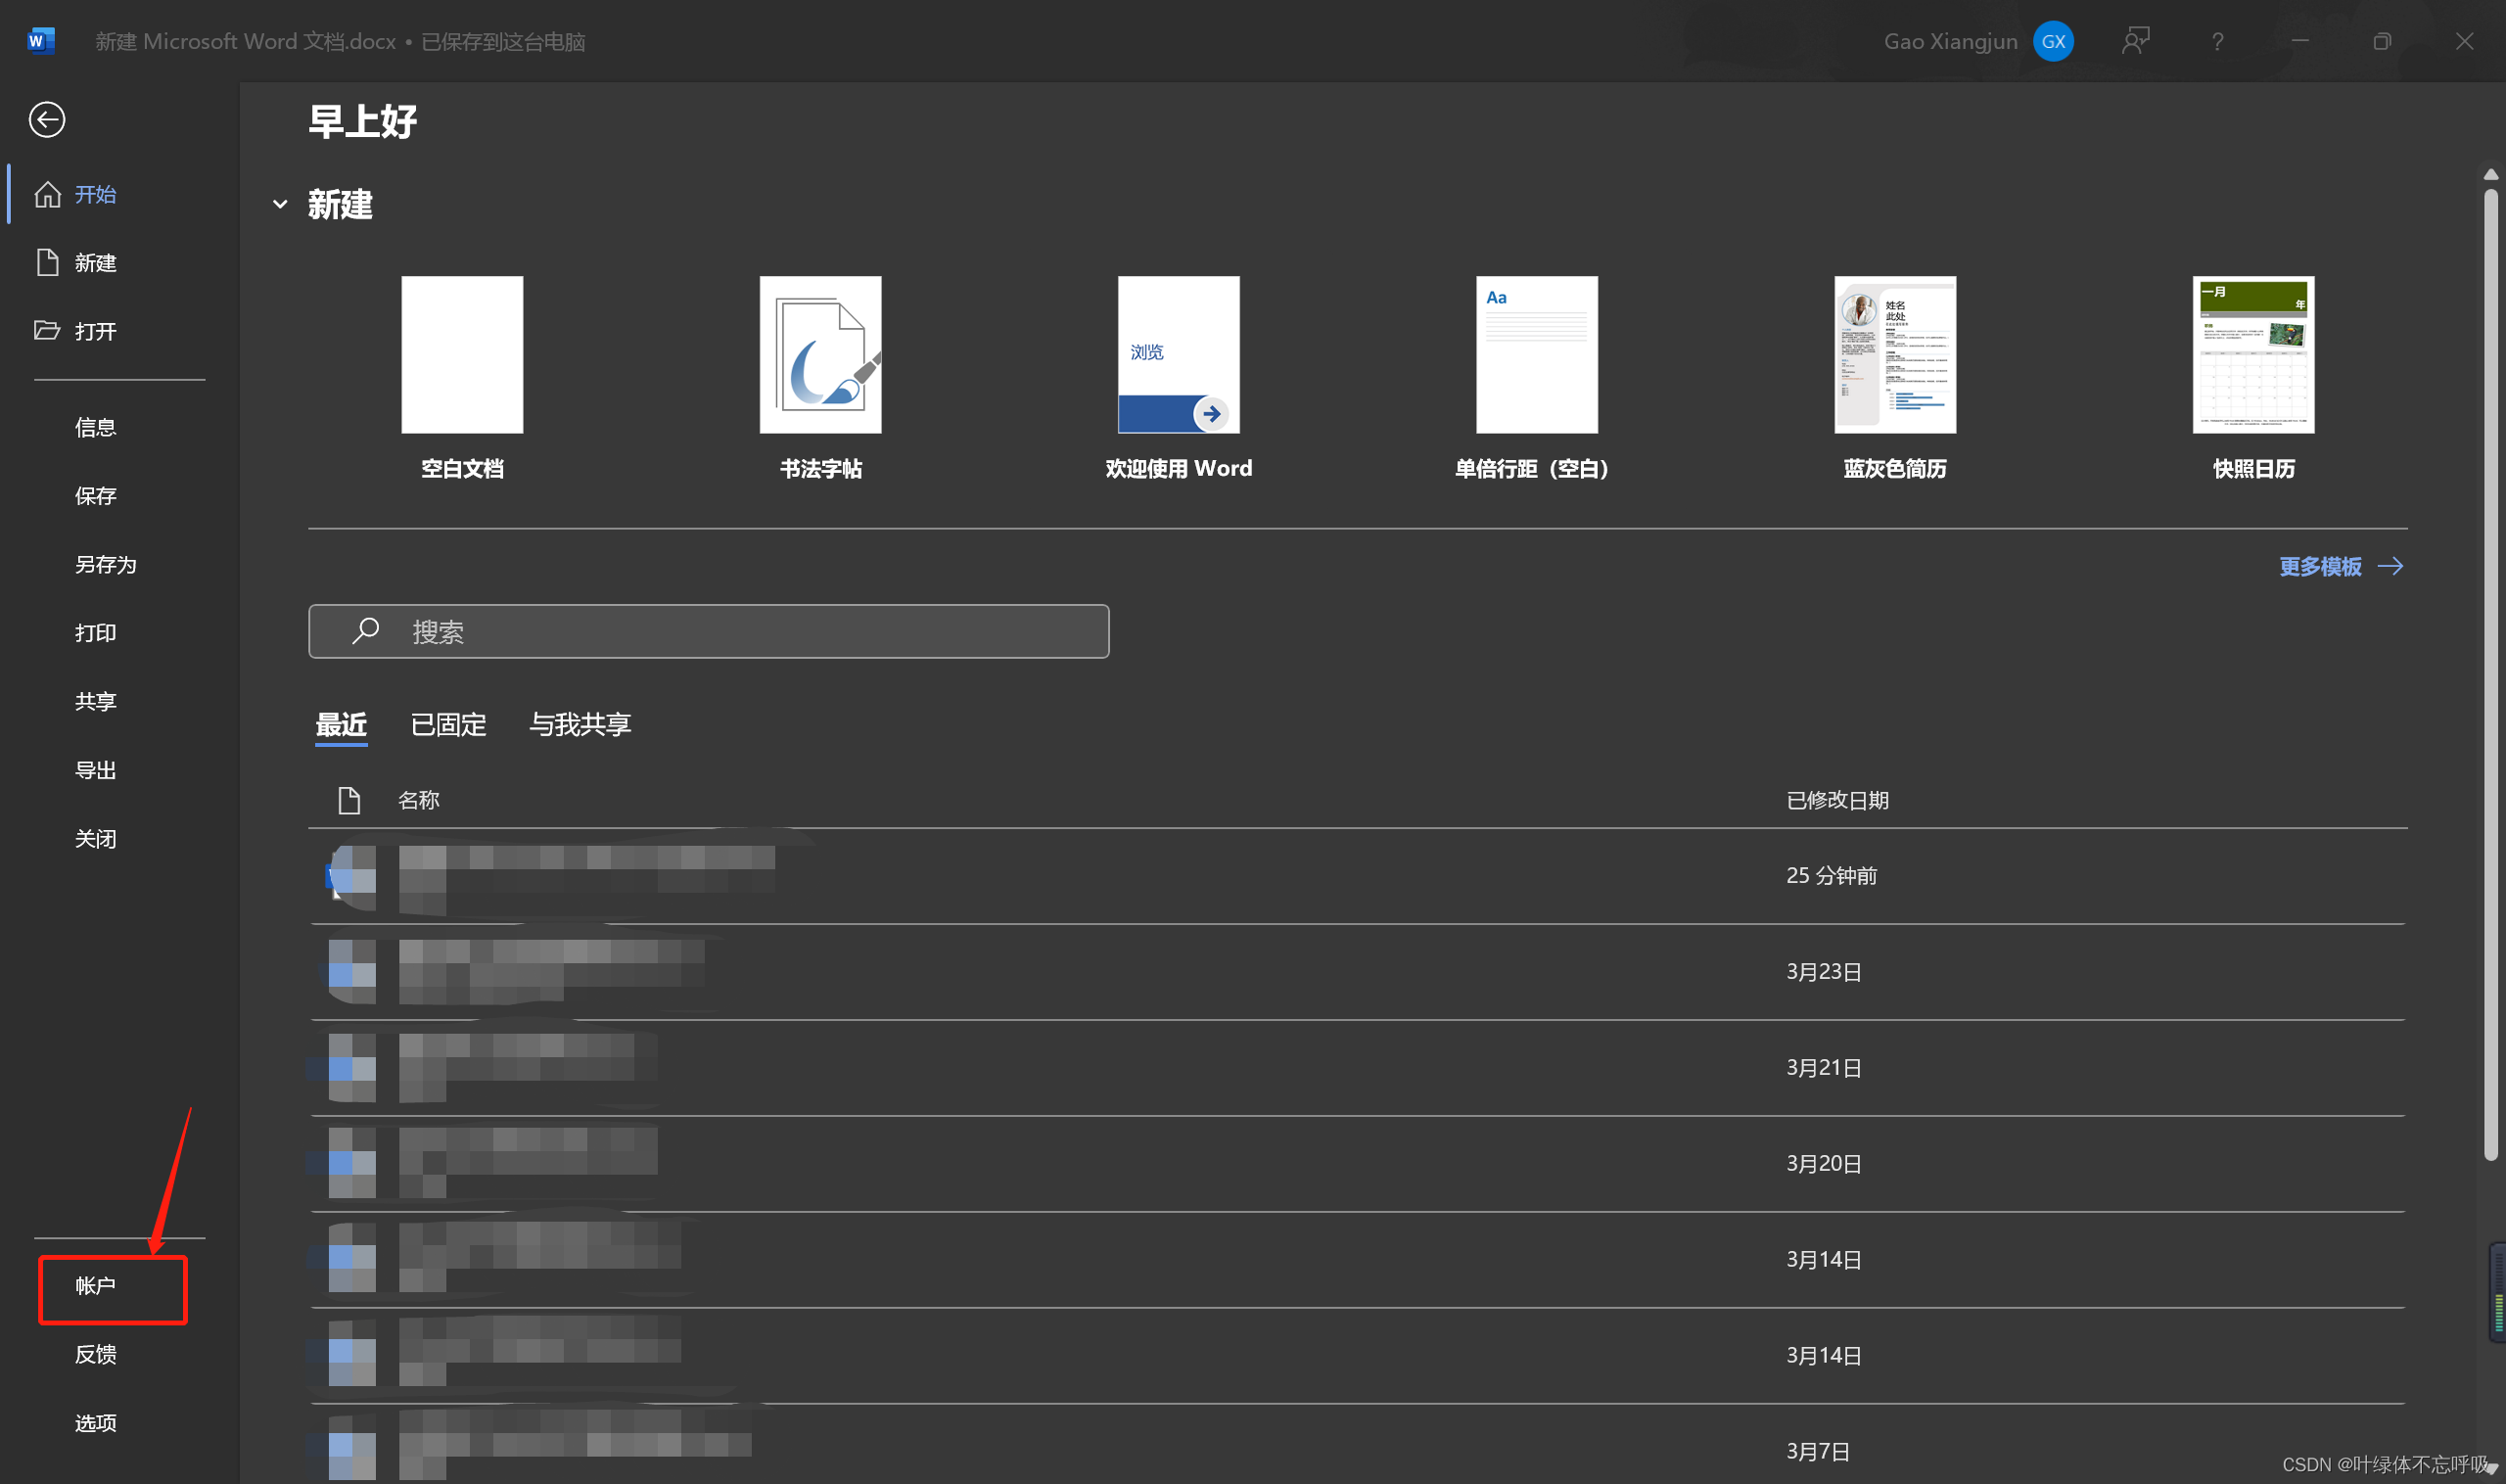This screenshot has width=2506, height=1484.
Task: Click the back arrow to return to document
Action: click(x=46, y=120)
